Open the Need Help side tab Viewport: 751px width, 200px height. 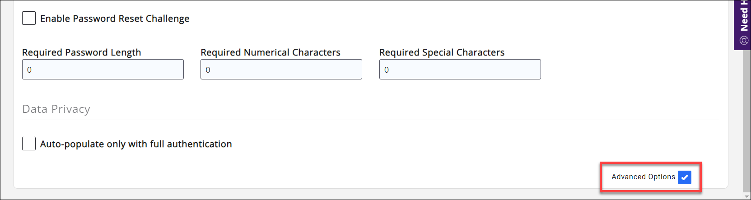point(744,18)
